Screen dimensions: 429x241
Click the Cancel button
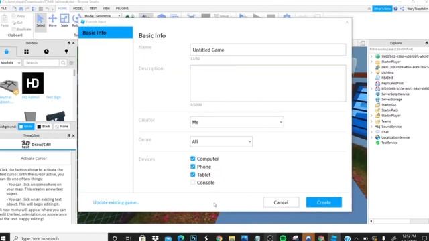tap(281, 202)
